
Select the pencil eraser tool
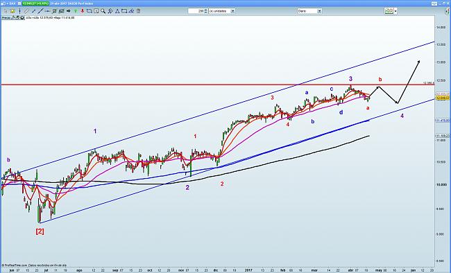131,11
